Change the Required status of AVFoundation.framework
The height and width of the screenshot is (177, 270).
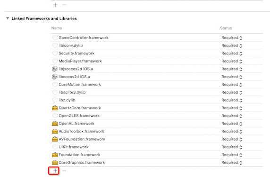click(232, 139)
